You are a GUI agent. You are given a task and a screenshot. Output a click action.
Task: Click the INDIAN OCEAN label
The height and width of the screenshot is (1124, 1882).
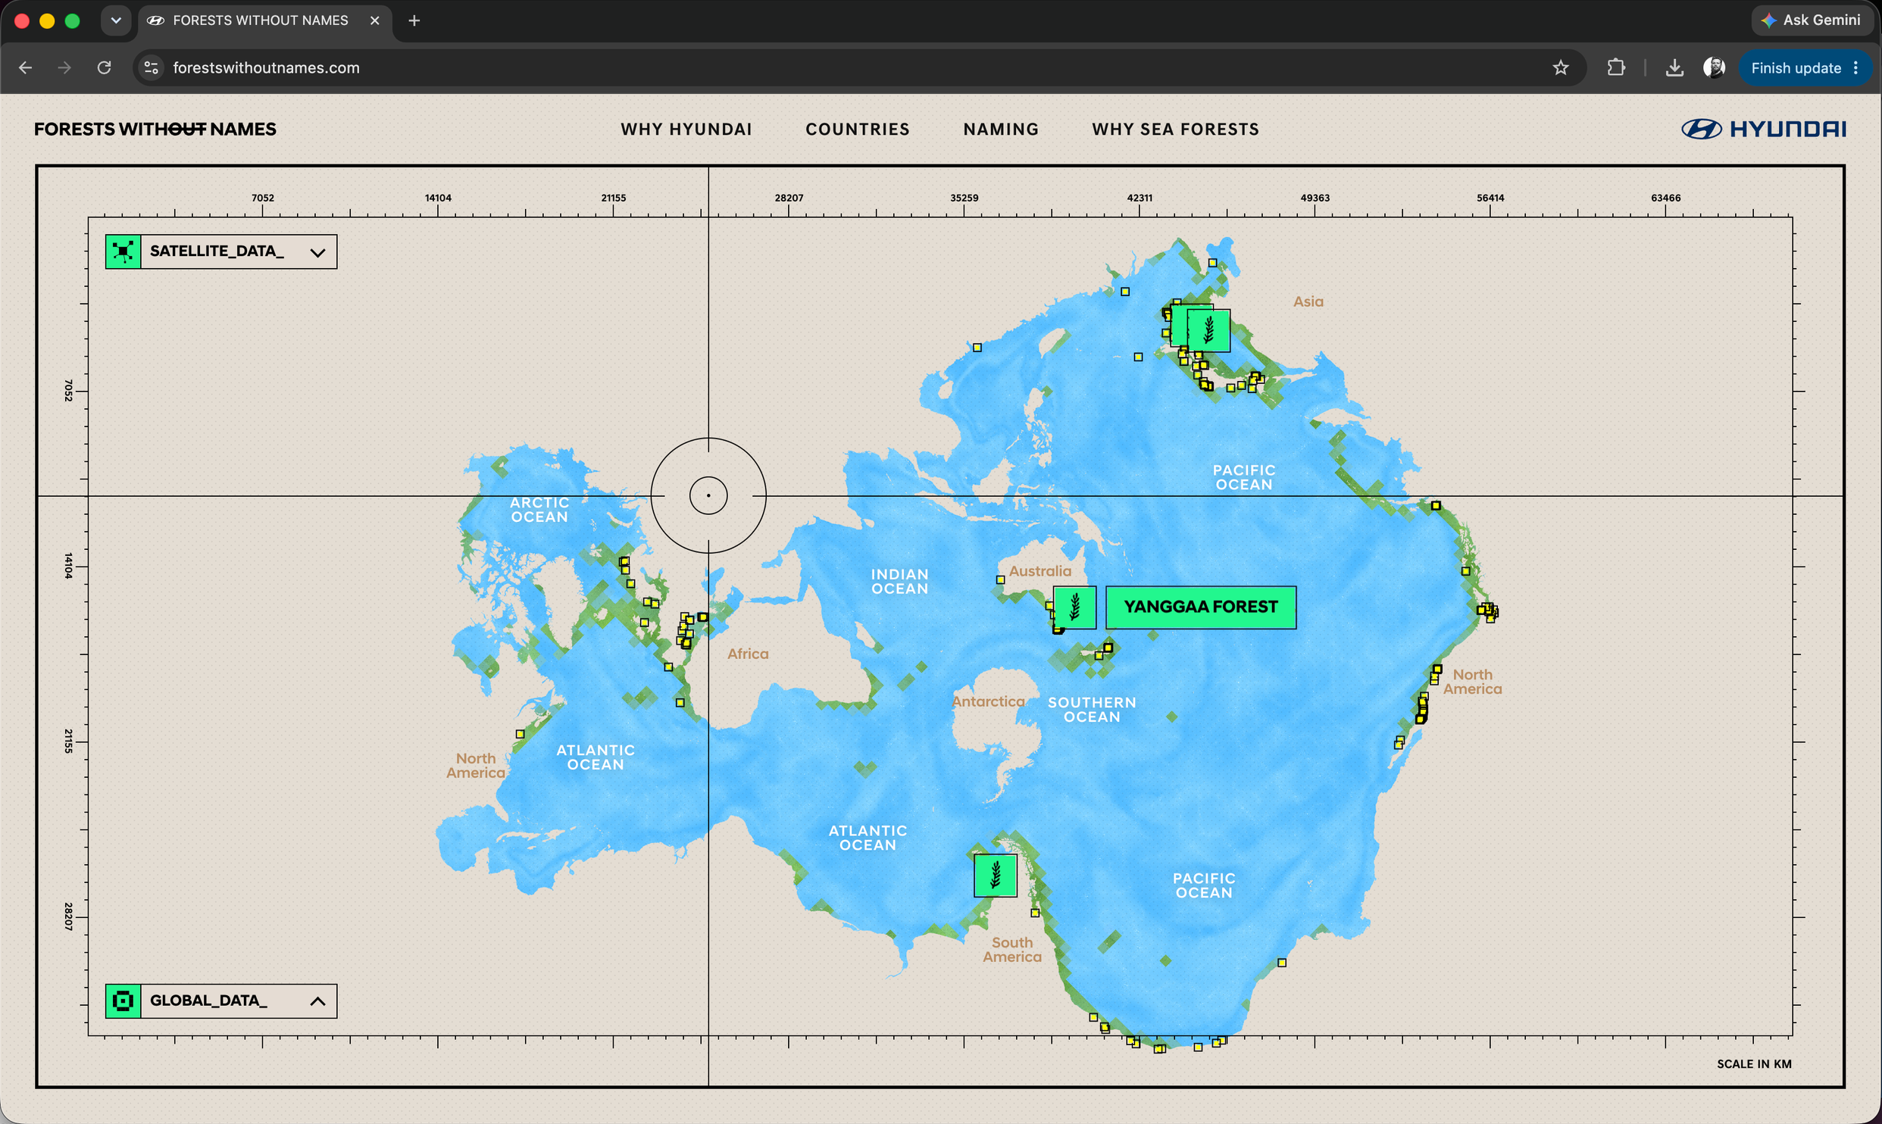[899, 582]
